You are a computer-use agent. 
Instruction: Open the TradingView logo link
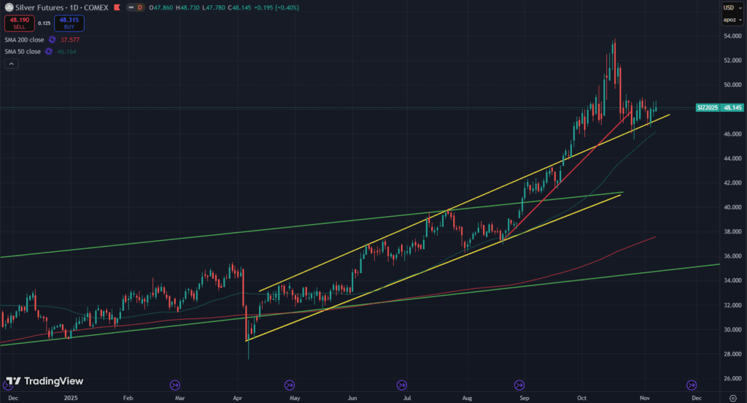44,381
